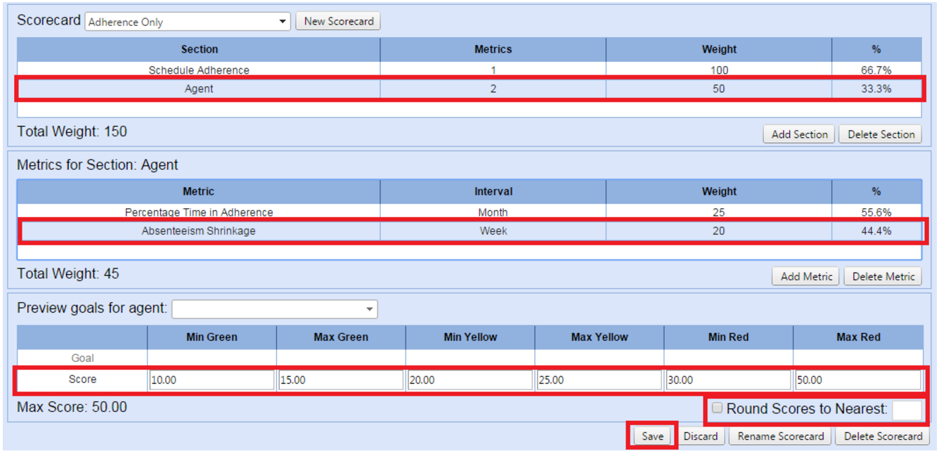Discard the scorecard changes
The image size is (939, 454).
click(x=701, y=436)
